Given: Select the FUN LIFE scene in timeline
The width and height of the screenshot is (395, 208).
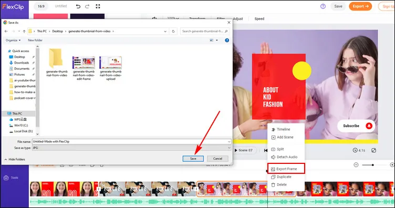Looking at the screenshot, I should [148, 189].
